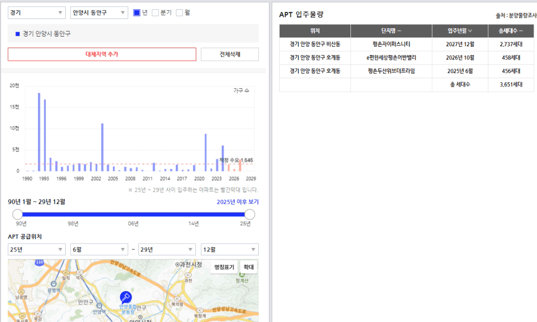Screen dimensions: 537x322
Task: Click the 적정 수요 1,646 label on chart
Action: point(236,160)
